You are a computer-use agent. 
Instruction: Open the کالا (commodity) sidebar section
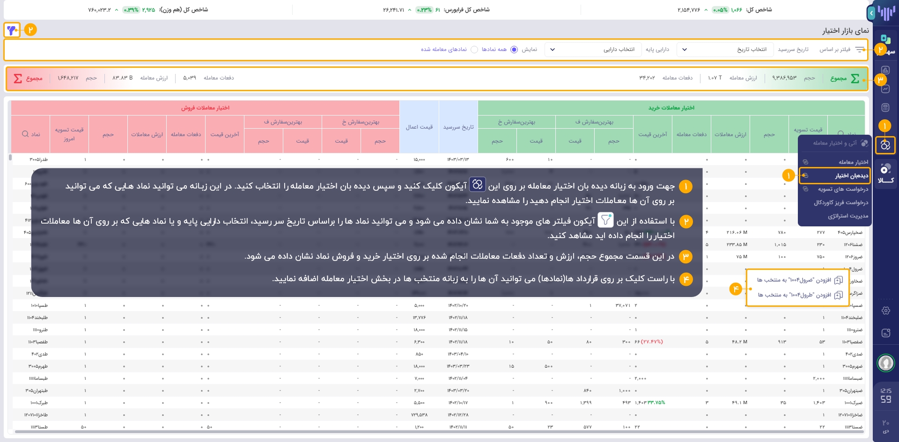point(885,174)
